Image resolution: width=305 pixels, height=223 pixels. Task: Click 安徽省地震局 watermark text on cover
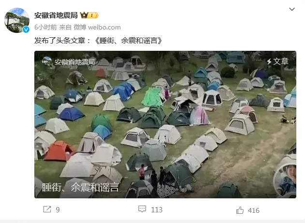pyautogui.click(x=75, y=62)
